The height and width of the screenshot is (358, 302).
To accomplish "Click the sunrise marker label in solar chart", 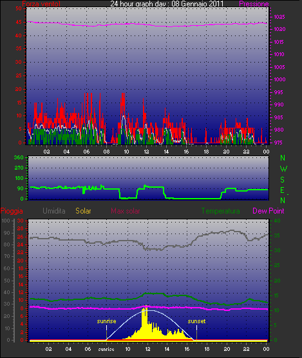I will coord(106,321).
